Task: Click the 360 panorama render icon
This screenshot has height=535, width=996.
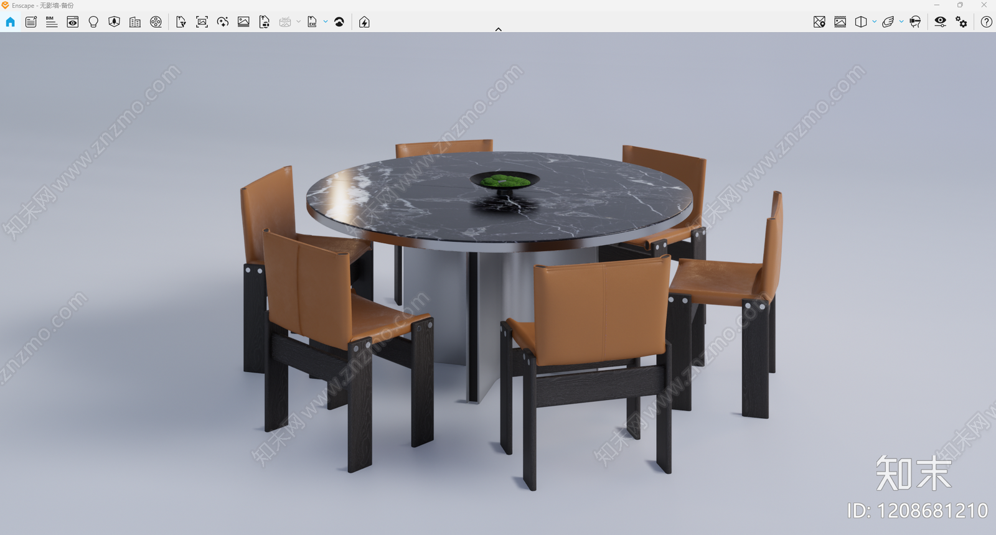Action: [285, 22]
